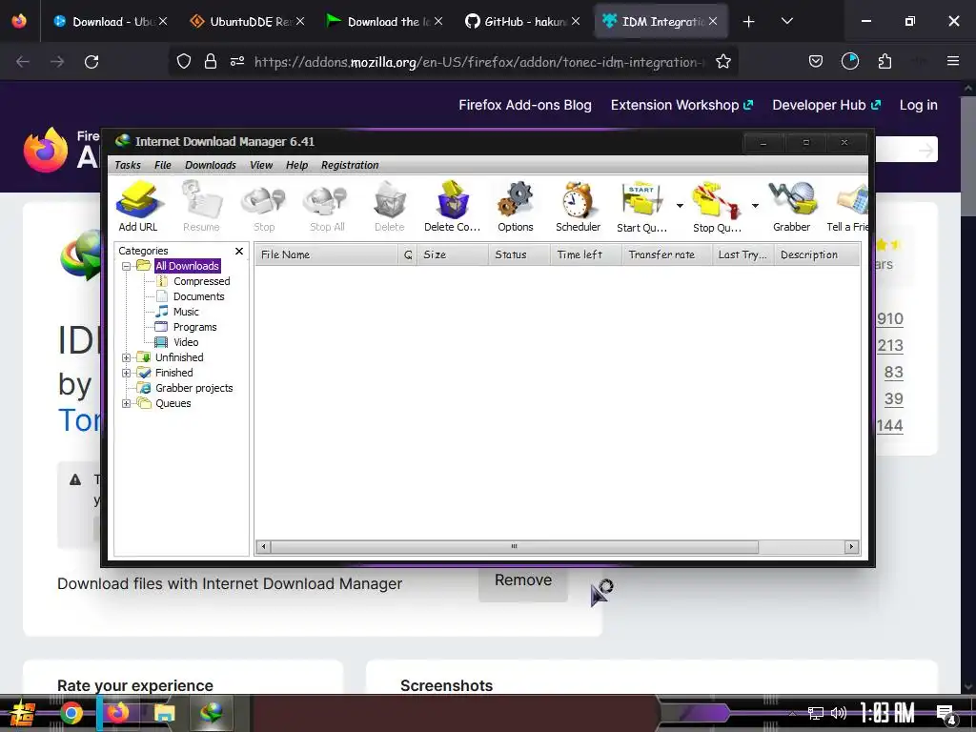Click the address bar URL field
Screen dimensions: 976x732
tap(478, 62)
